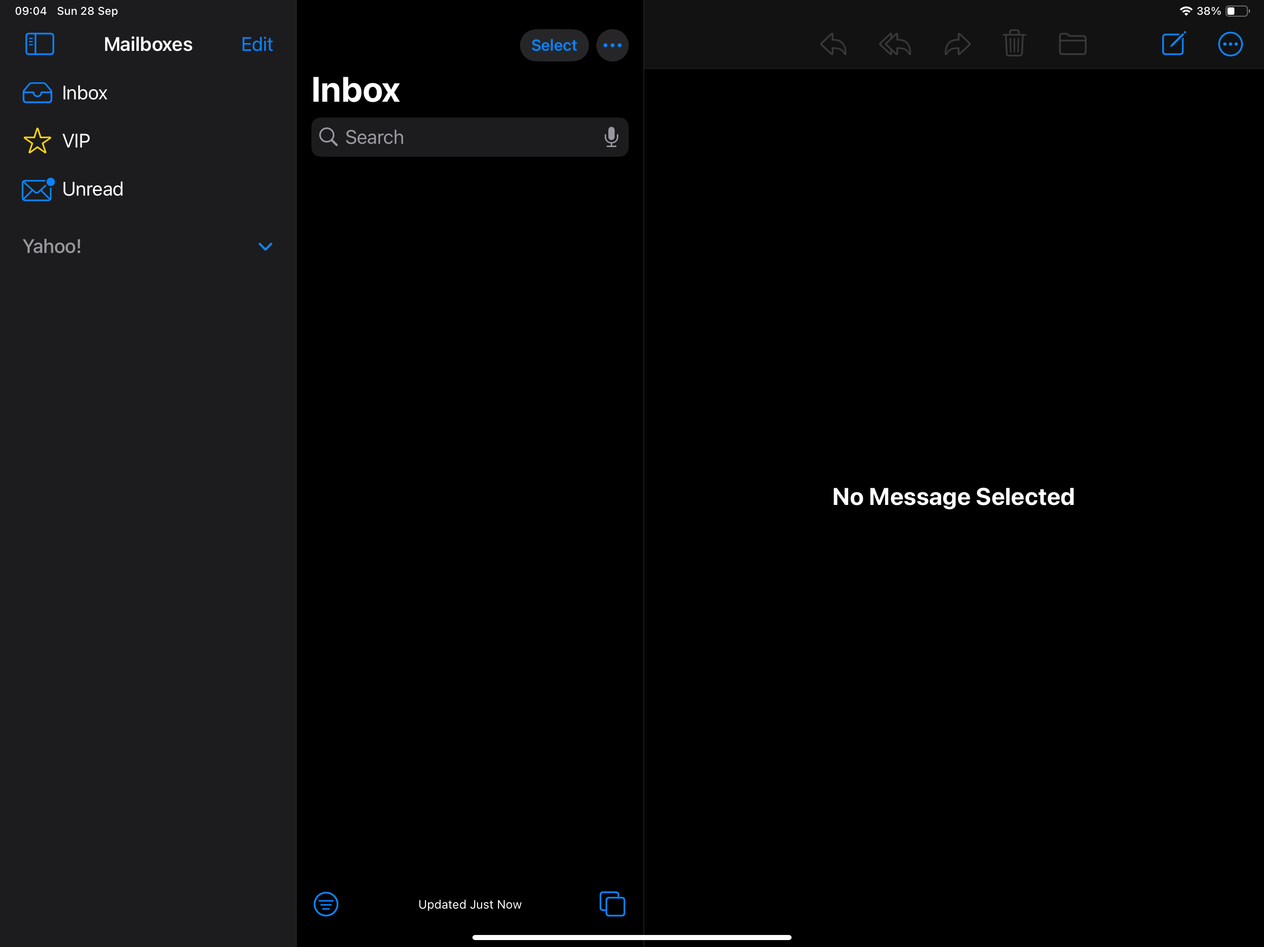Open the Inbox mailbox
This screenshot has width=1264, height=947.
84,93
